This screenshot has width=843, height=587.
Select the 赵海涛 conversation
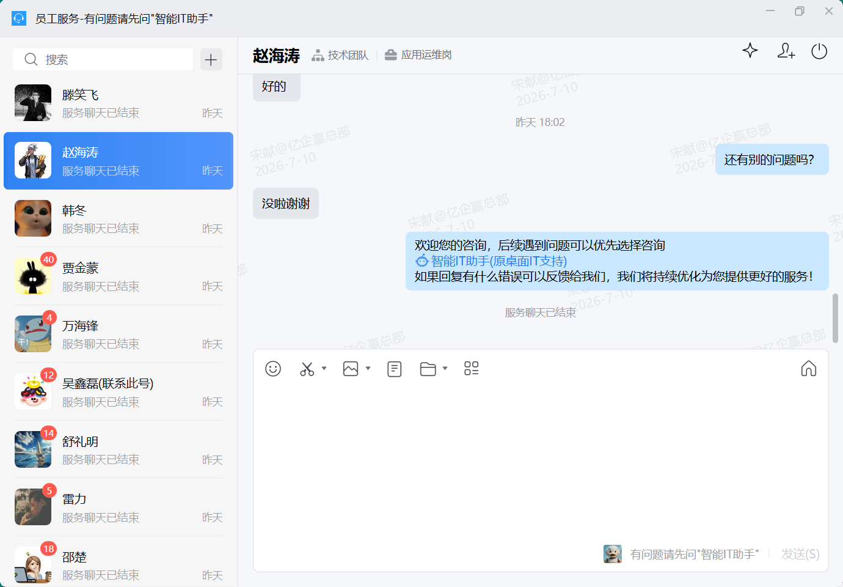click(x=119, y=161)
